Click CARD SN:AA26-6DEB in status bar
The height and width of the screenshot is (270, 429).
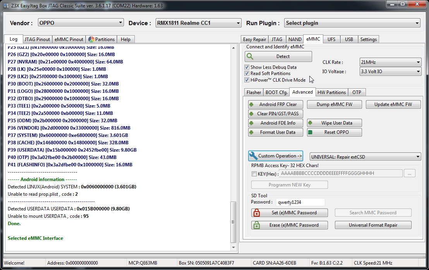[x=275, y=263]
